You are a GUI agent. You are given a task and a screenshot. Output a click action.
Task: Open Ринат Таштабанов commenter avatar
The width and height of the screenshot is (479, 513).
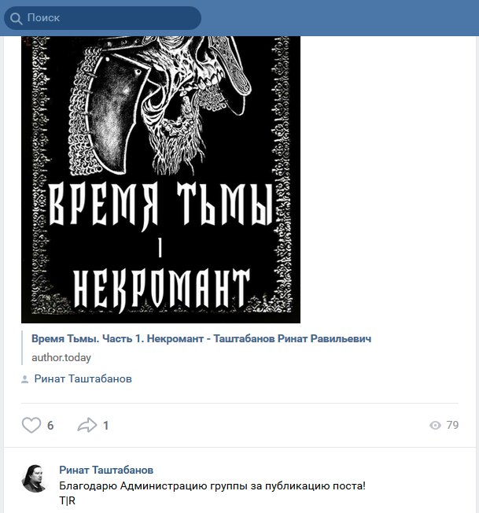click(35, 478)
